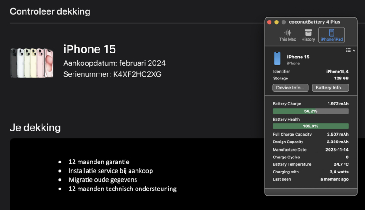365x210 pixels.
Task: Click the archive box History icon
Action: pos(308,32)
